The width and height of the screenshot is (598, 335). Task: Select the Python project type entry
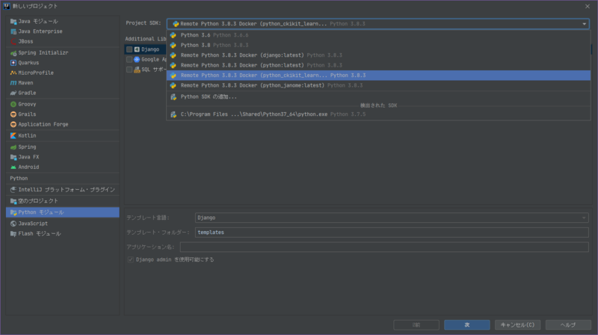point(63,178)
